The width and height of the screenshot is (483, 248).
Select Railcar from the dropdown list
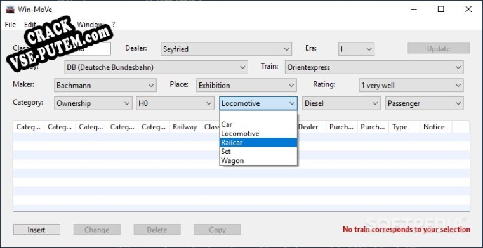(258, 143)
